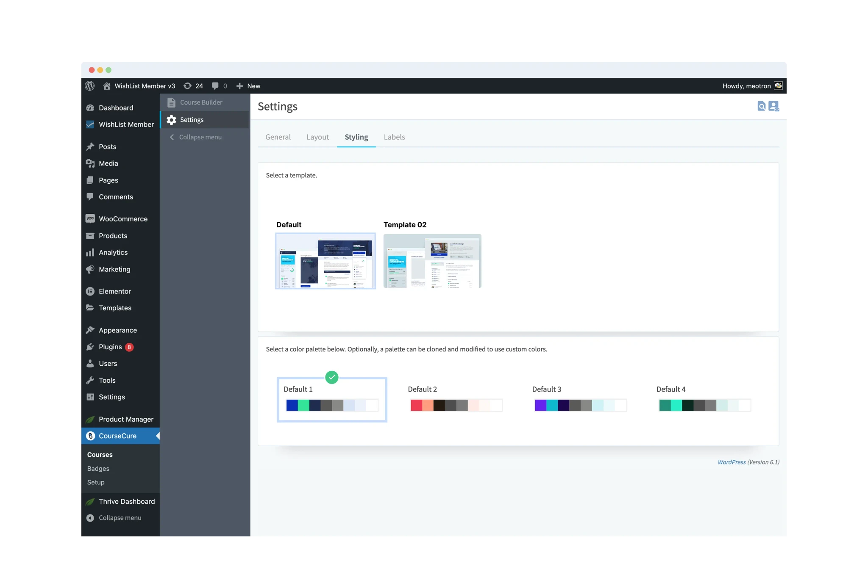Click the search icon beside Settings title
The height and width of the screenshot is (569, 868).
pyautogui.click(x=762, y=106)
